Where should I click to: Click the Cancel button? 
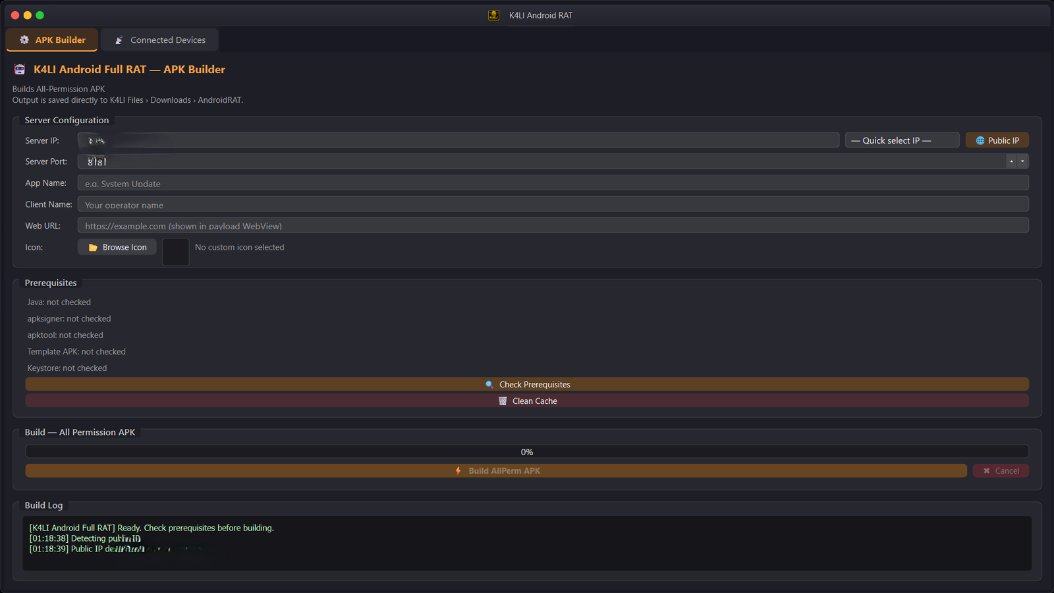tap(1001, 470)
